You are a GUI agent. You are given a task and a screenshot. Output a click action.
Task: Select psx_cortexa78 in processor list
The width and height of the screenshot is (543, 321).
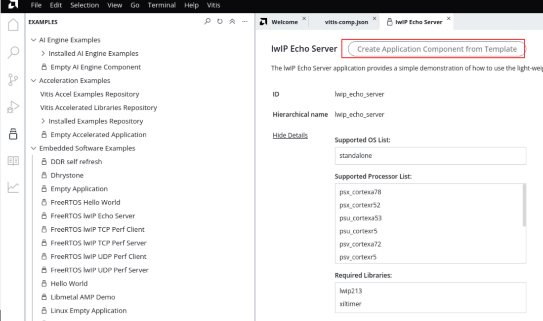[x=360, y=192]
